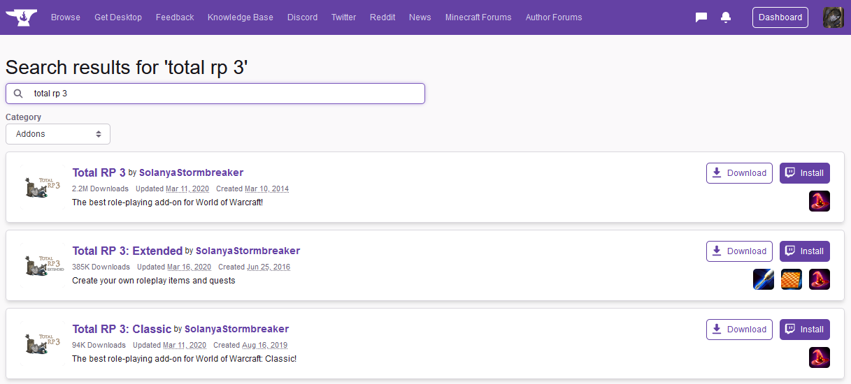
Task: Click '2.2M Downloads' text
Action: [100, 189]
